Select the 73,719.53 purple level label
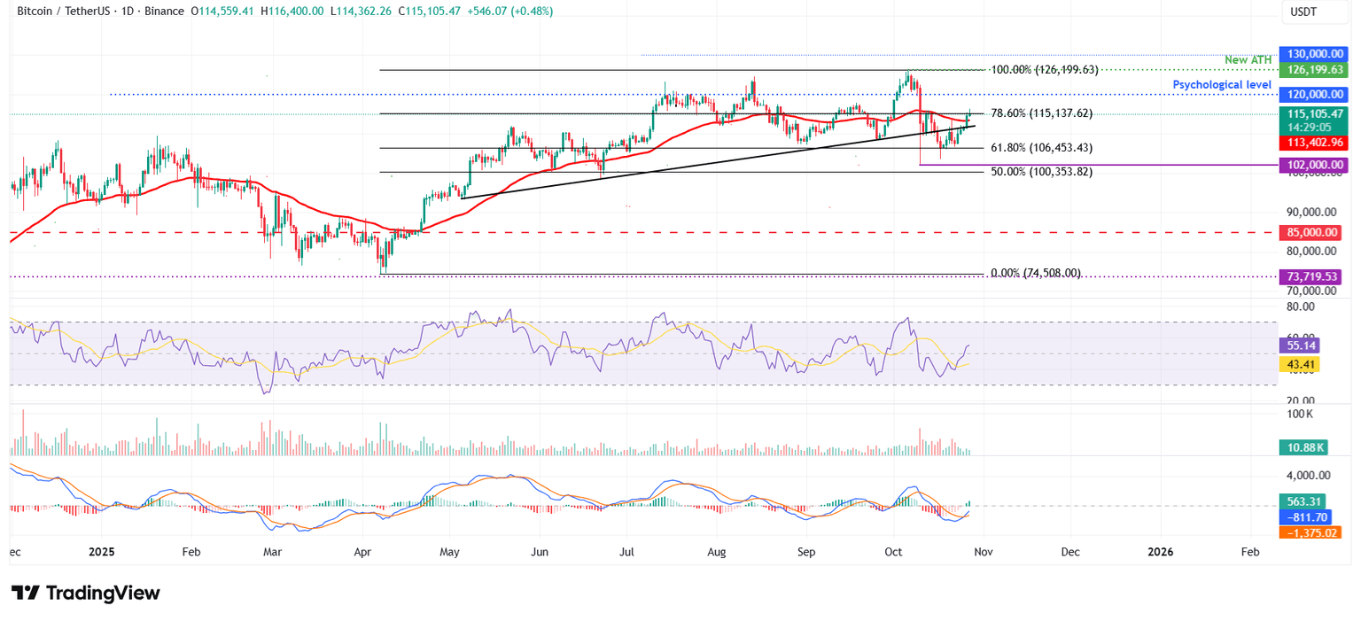Screen dimensions: 1361x621 pos(1313,276)
